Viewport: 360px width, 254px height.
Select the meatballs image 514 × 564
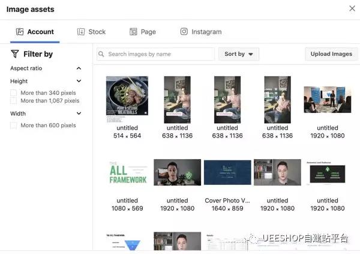(x=127, y=99)
